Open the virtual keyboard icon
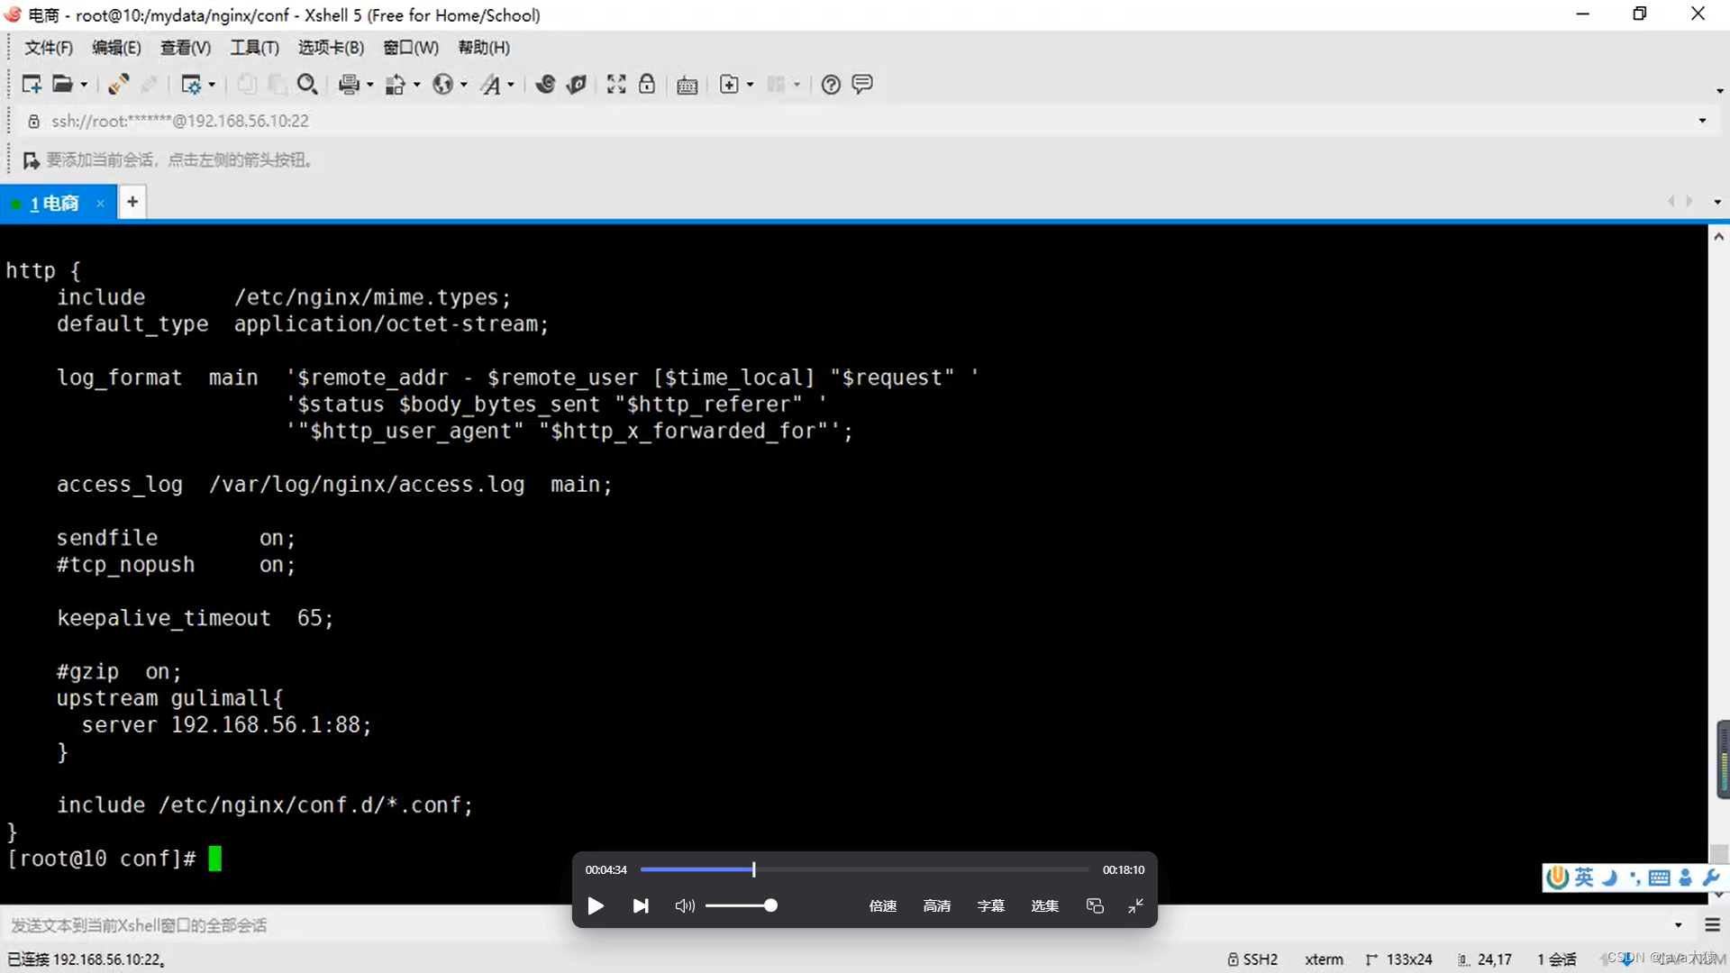 tap(687, 85)
